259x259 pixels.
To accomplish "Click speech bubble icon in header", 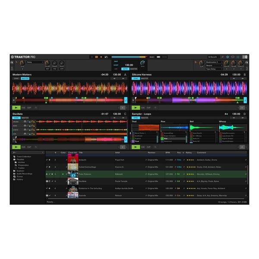I will coord(233,57).
